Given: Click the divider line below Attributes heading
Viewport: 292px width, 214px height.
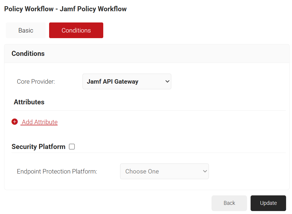Looking at the screenshot, I should (x=148, y=110).
